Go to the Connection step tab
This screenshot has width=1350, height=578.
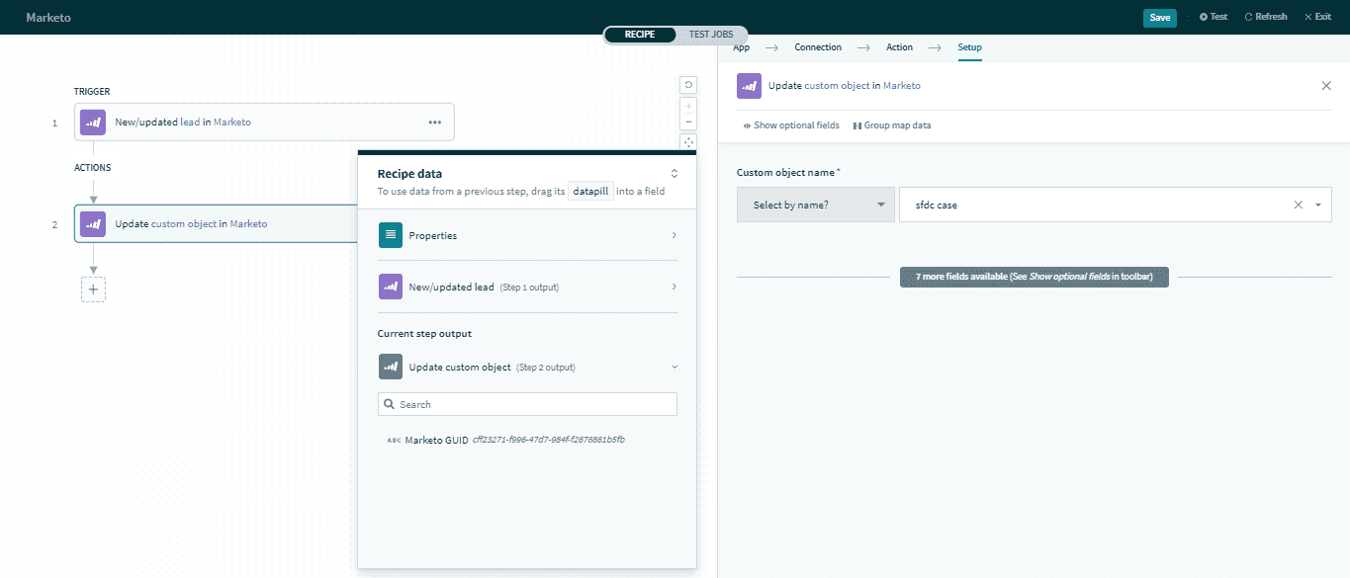pyautogui.click(x=818, y=47)
